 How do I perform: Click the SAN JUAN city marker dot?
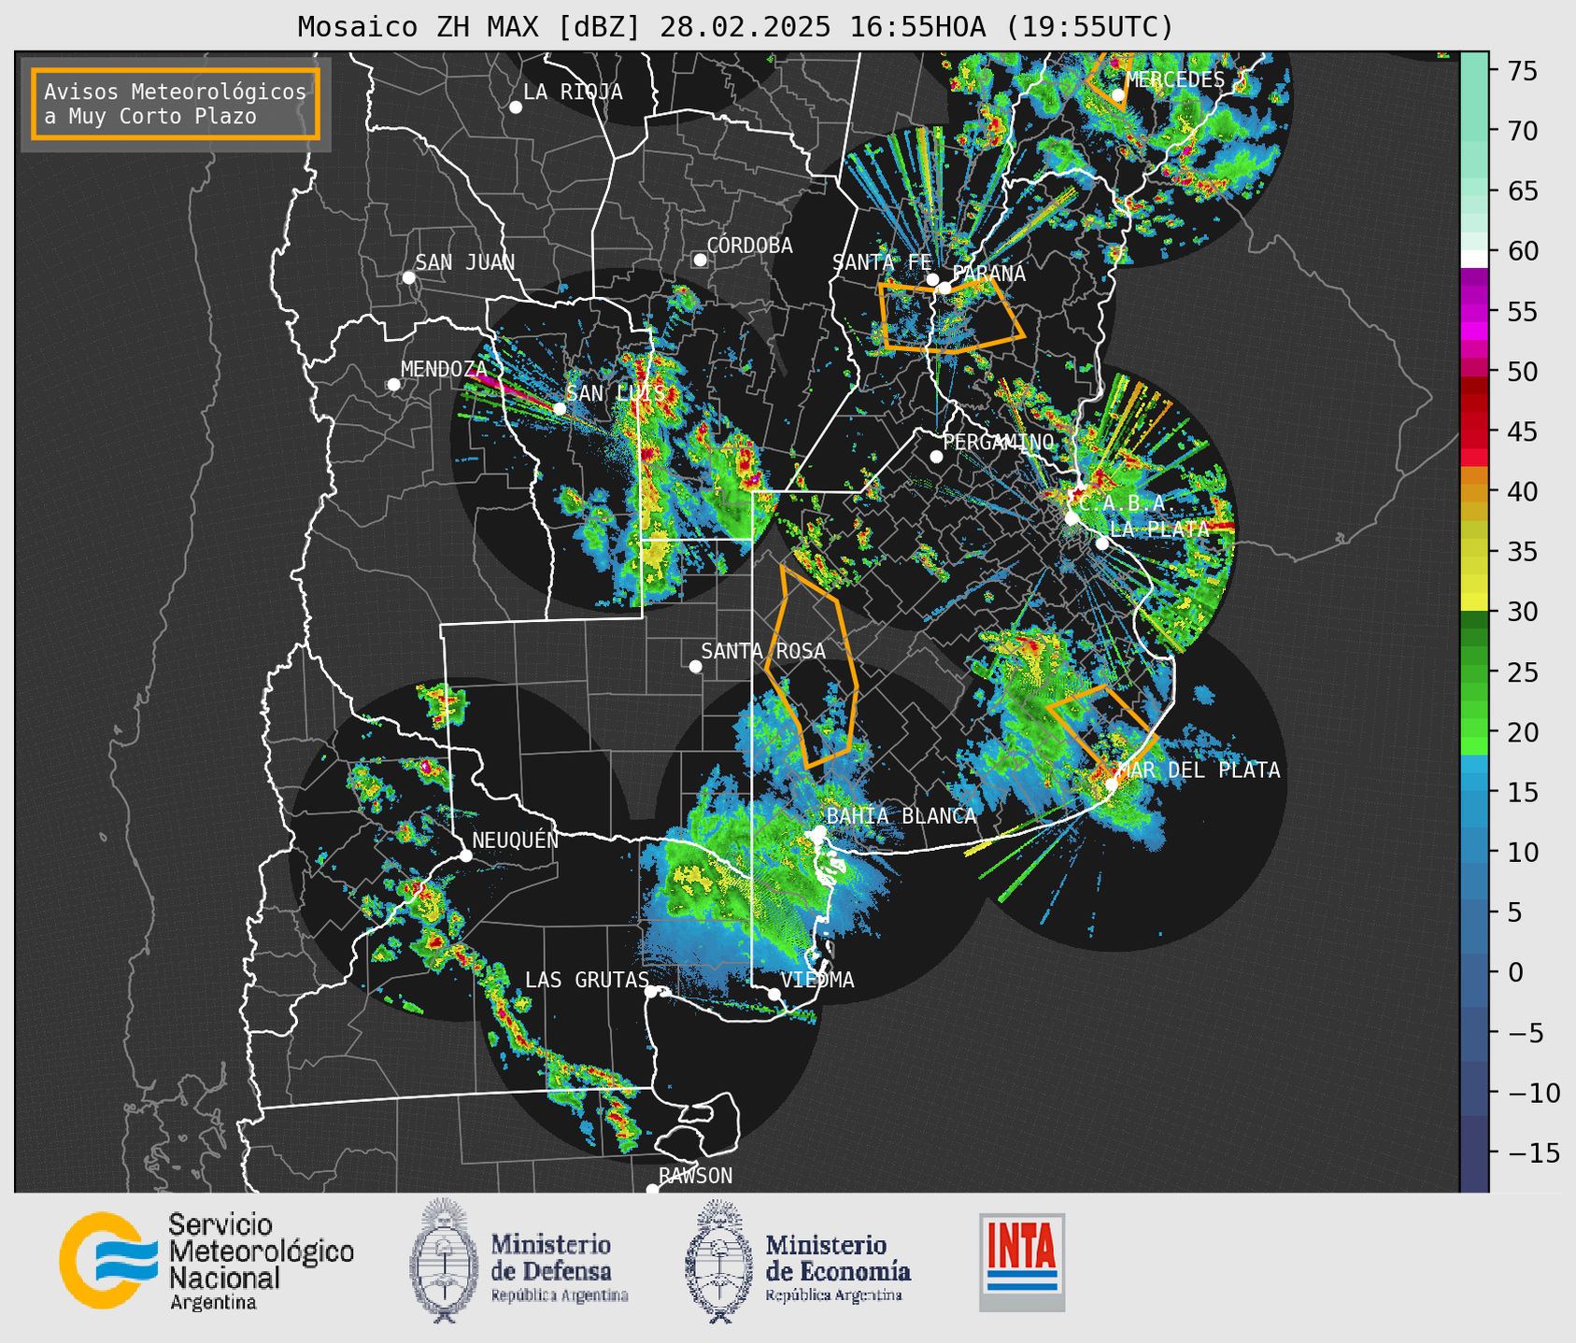pos(408,277)
